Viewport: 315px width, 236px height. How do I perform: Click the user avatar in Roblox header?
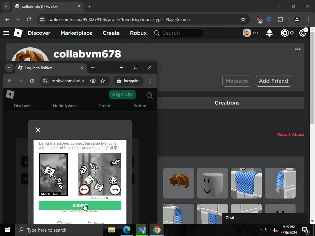pos(247,33)
